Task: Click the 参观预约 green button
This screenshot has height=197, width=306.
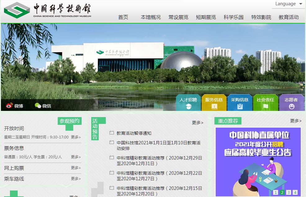Action: click(x=70, y=121)
